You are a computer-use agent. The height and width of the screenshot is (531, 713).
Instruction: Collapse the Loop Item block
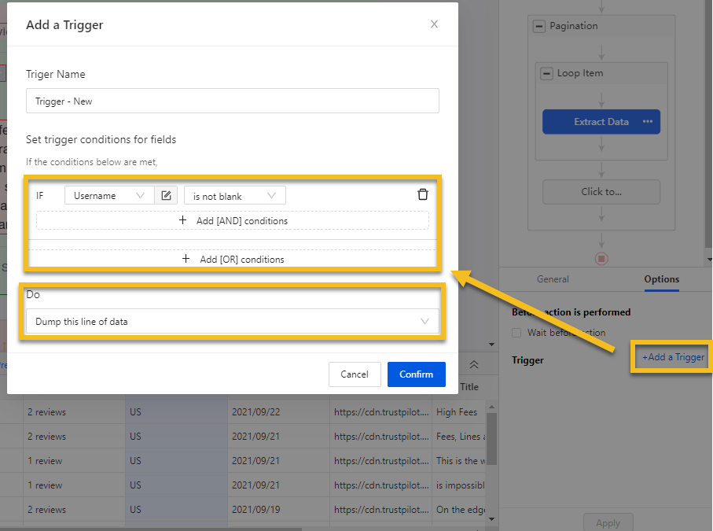[x=547, y=73]
